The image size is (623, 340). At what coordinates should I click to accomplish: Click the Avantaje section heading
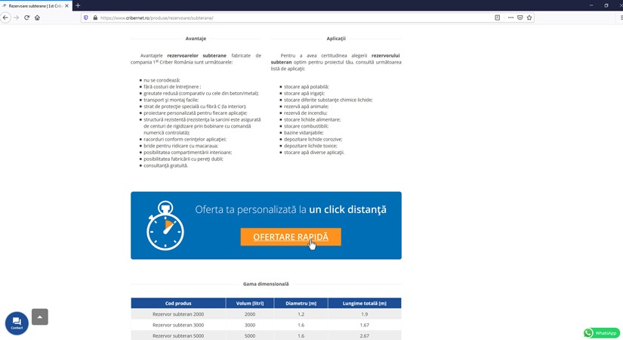pos(196,39)
